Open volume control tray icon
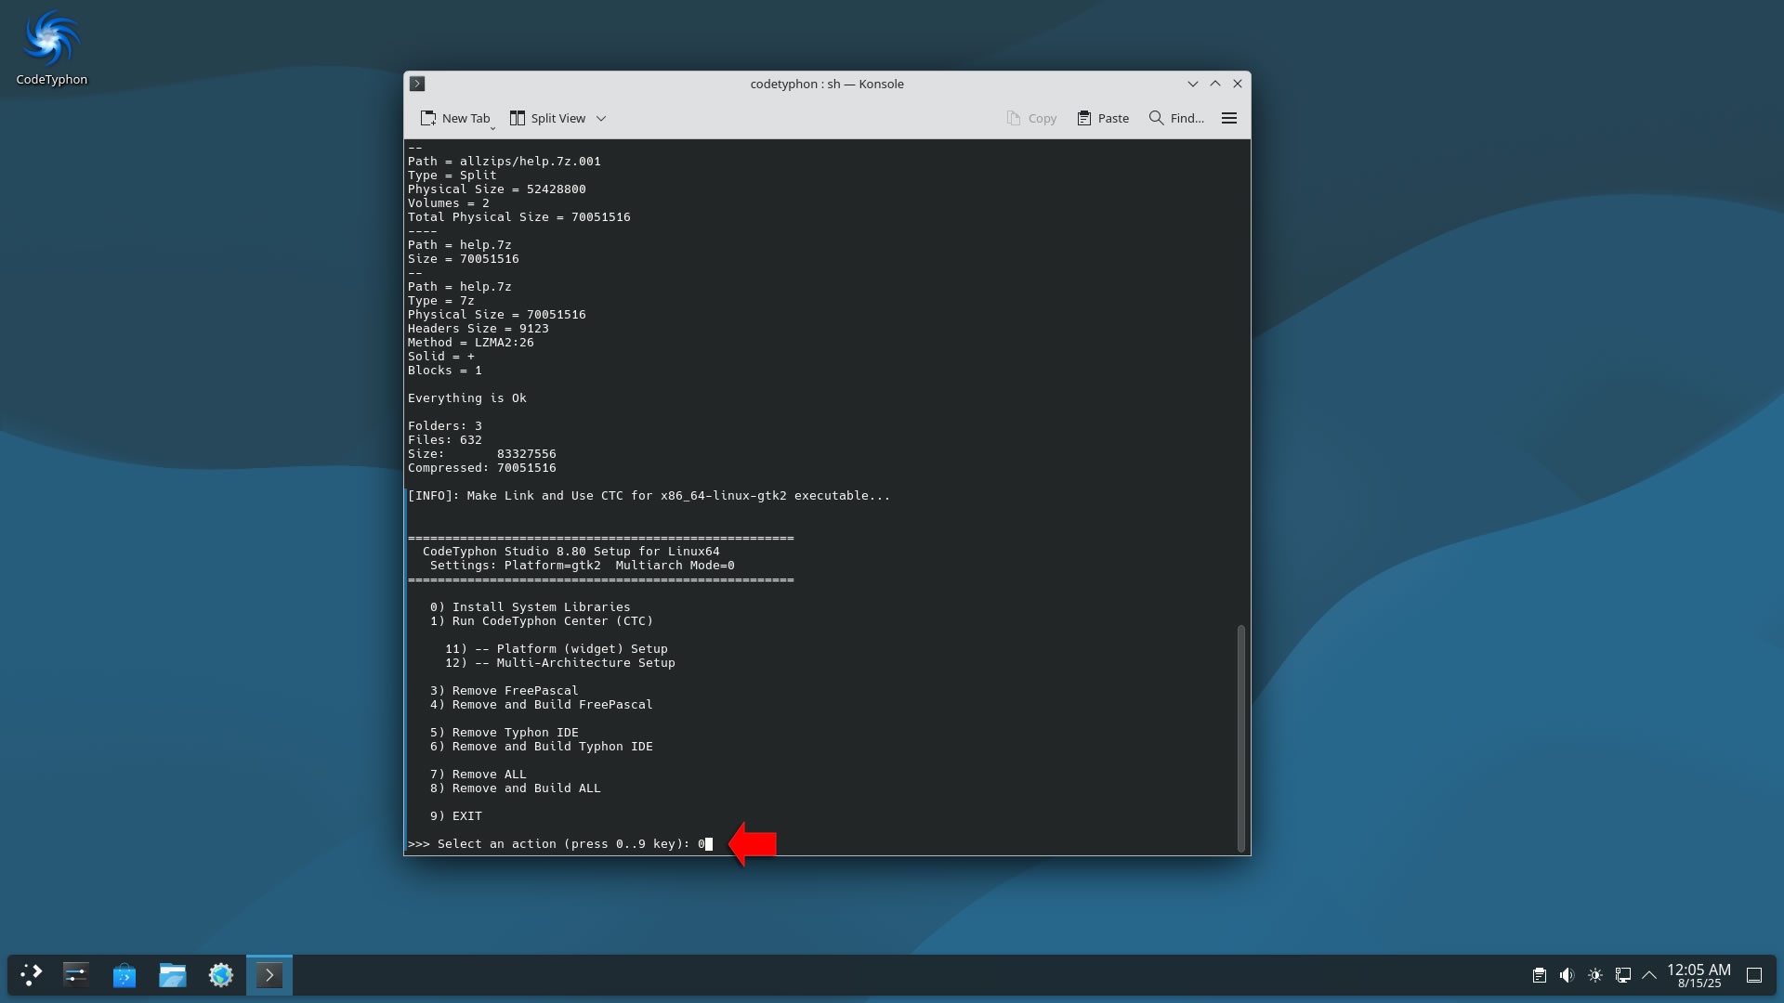Screen dimensions: 1784x1003 [1567, 975]
